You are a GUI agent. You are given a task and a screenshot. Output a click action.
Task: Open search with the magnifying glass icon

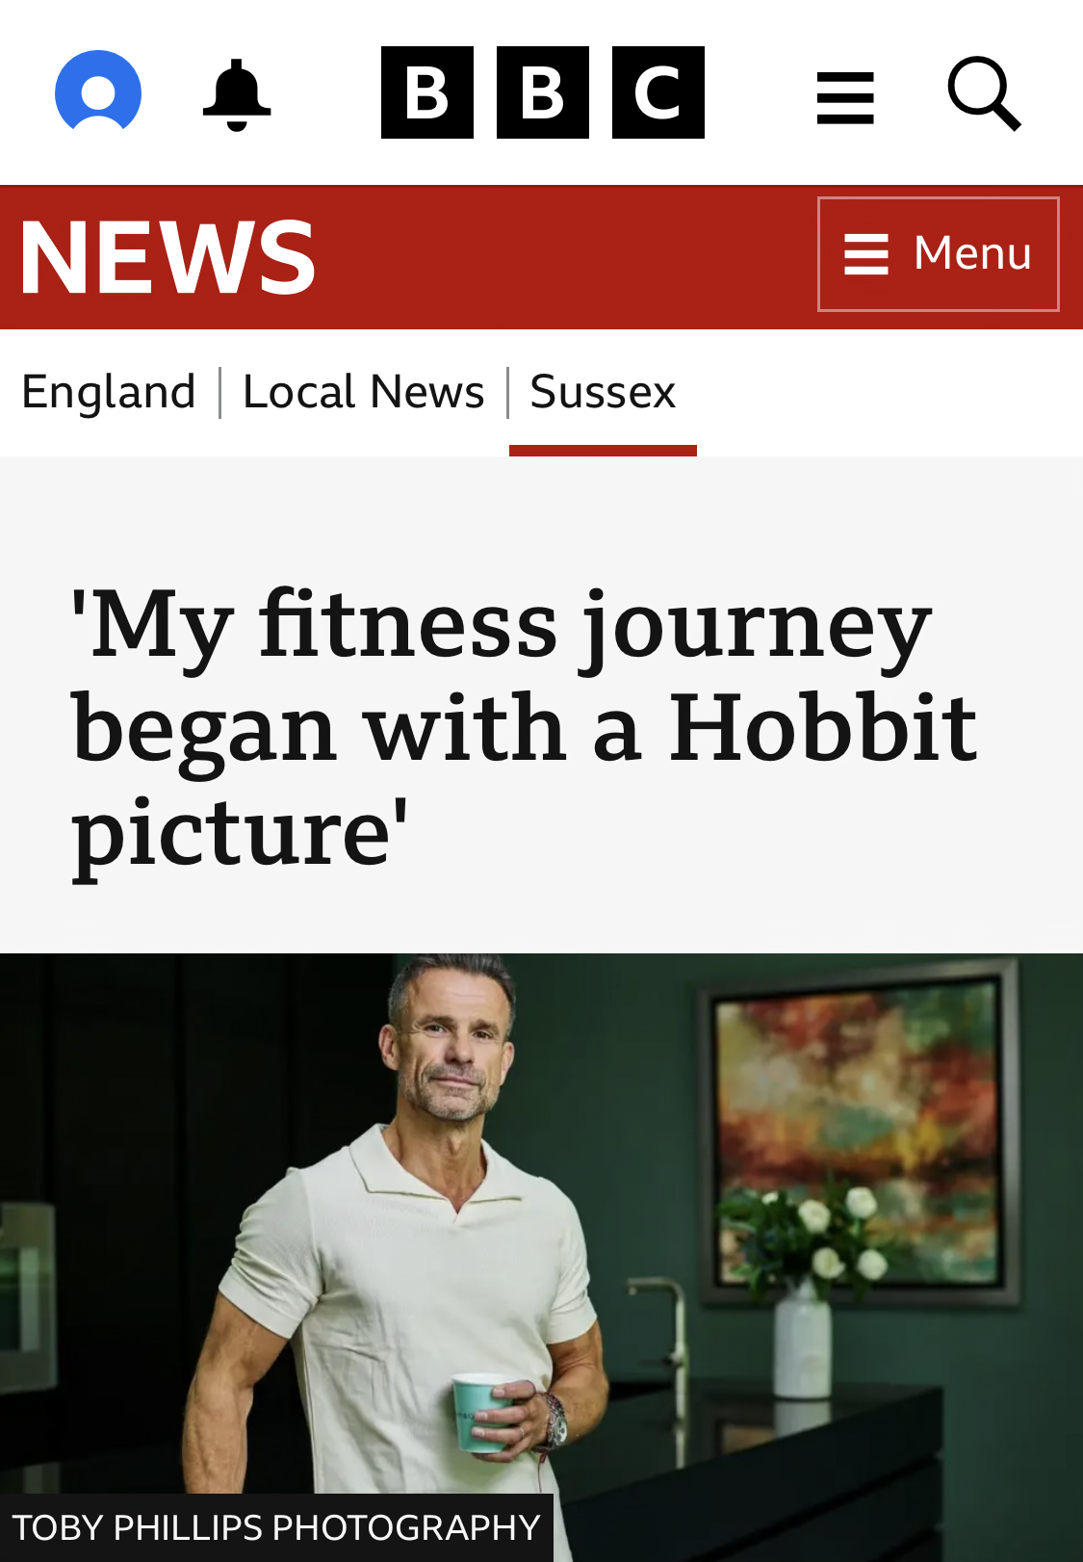[984, 93]
